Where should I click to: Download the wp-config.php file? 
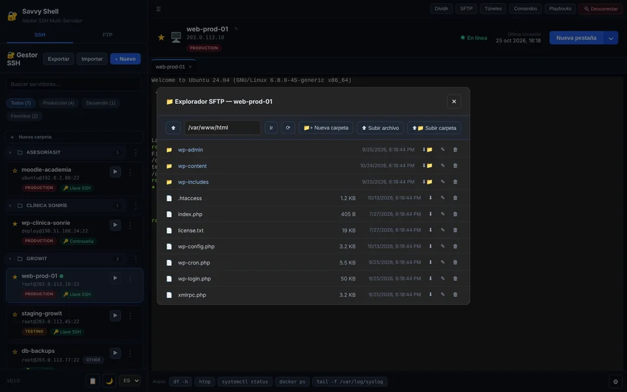click(430, 246)
